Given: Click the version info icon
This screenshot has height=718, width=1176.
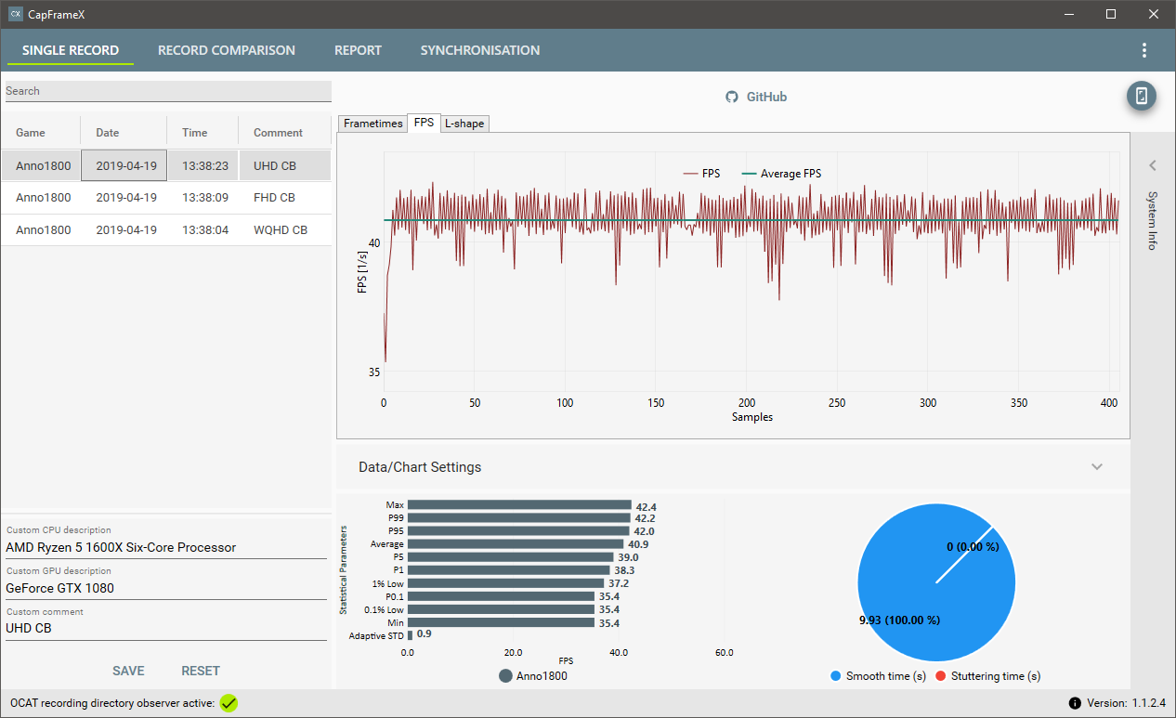Looking at the screenshot, I should (x=1075, y=703).
